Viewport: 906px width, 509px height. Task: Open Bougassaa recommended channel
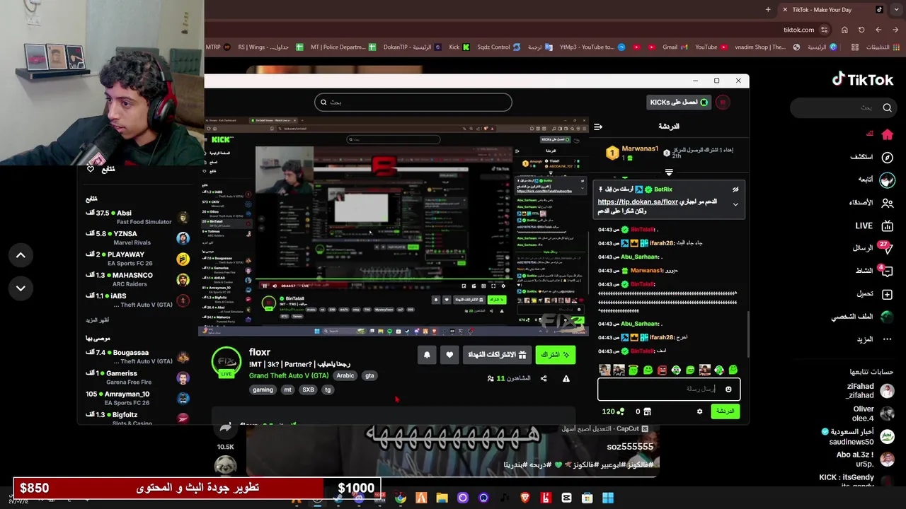(137, 357)
